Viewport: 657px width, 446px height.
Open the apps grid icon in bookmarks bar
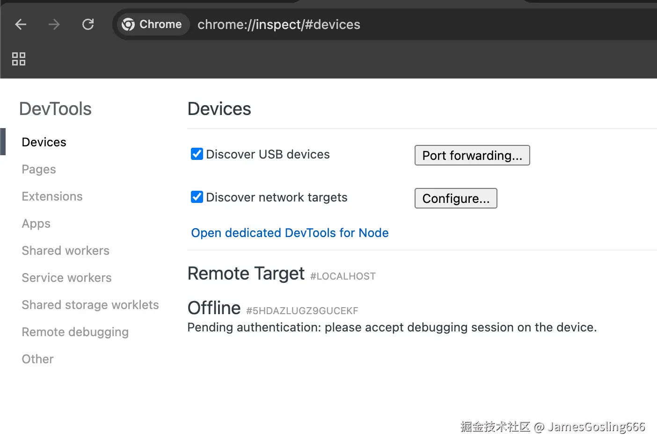coord(19,59)
